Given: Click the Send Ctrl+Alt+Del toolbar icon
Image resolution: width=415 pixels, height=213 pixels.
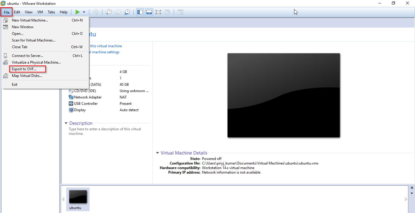Looking at the screenshot, I should point(96,12).
